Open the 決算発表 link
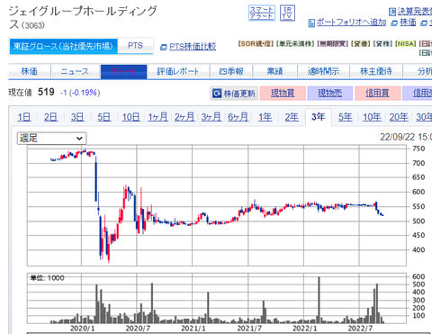Screen dimensions: 432x334 point(414,12)
